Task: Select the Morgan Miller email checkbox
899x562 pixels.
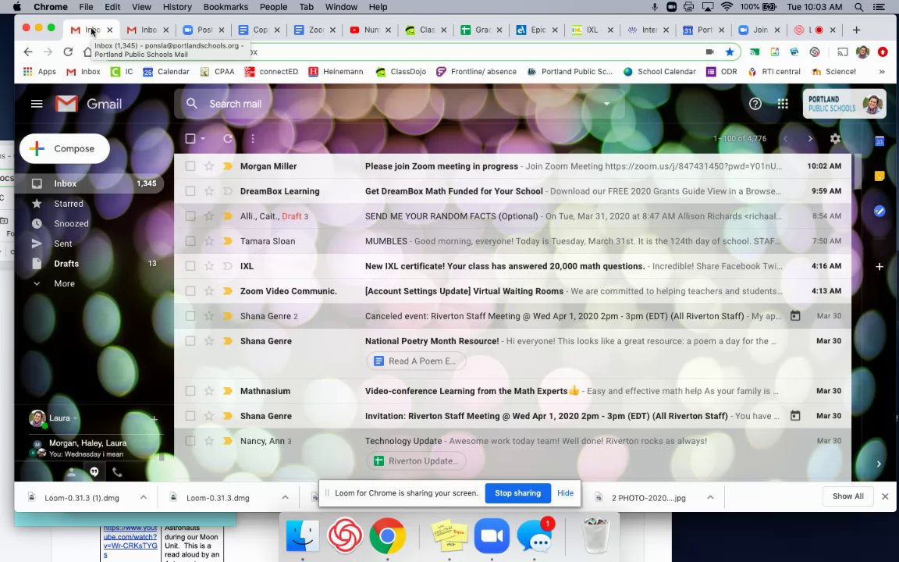Action: pos(190,166)
